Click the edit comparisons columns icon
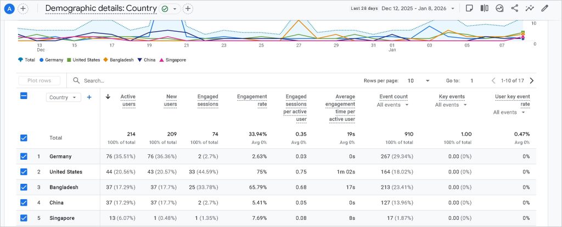The image size is (562, 227). (485, 8)
